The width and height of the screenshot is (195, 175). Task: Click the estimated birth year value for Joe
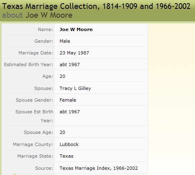(70, 65)
